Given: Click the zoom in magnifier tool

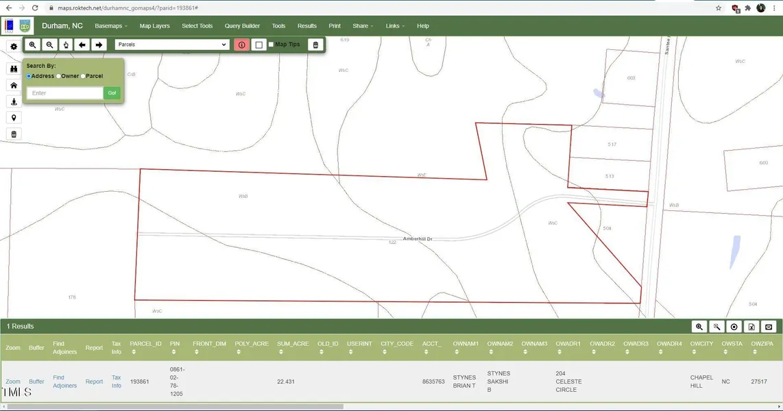Looking at the screenshot, I should (x=33, y=45).
